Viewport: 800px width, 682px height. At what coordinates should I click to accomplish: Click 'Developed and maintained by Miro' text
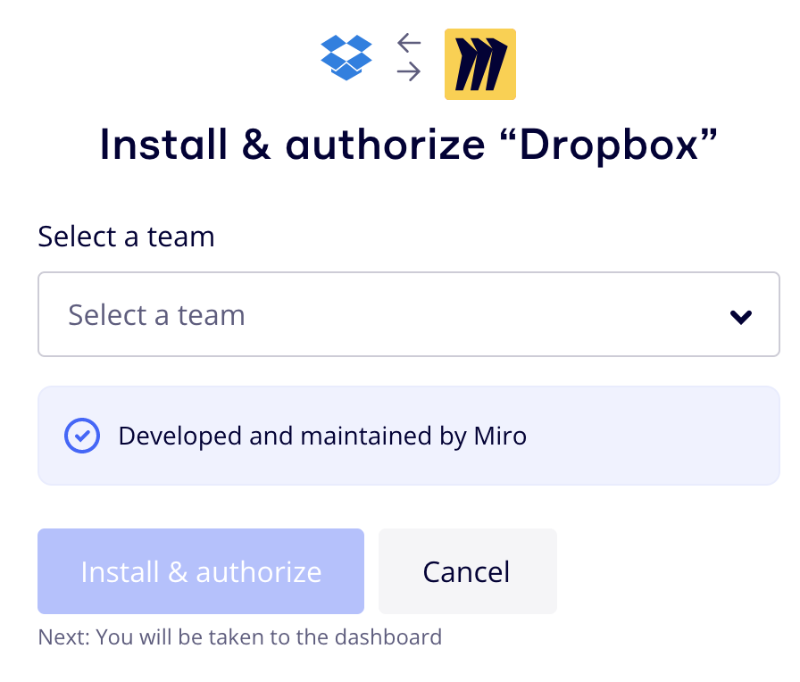[322, 436]
